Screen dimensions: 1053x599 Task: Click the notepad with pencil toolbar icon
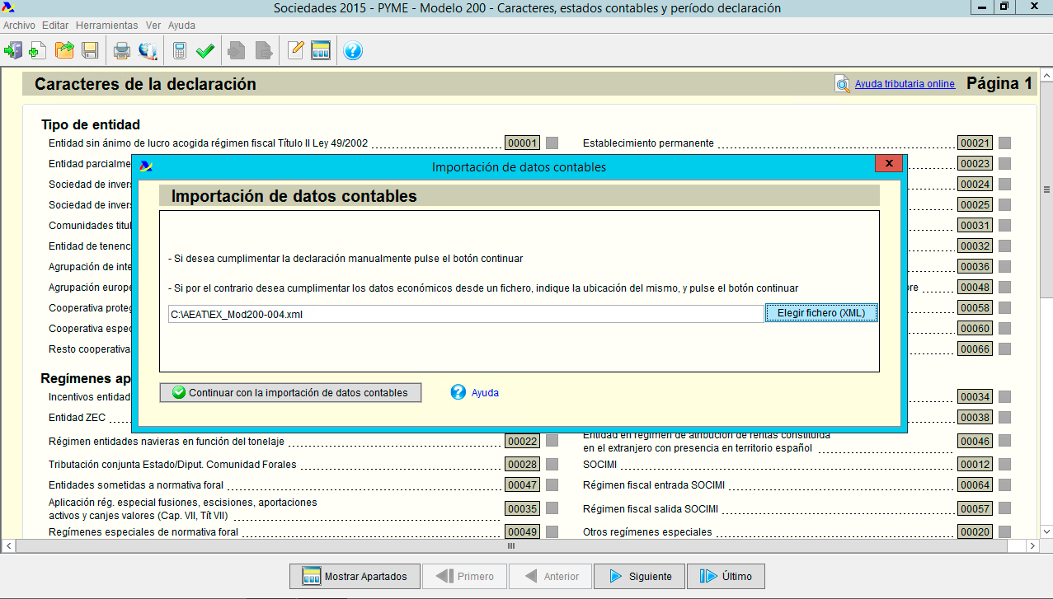pyautogui.click(x=295, y=51)
